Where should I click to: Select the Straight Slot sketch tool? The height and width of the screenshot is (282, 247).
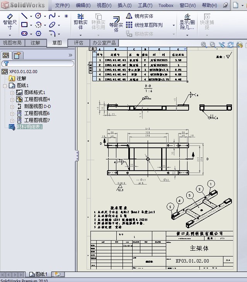(x=24, y=33)
